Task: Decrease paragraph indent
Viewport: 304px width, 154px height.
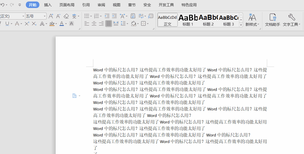Action: (107, 16)
